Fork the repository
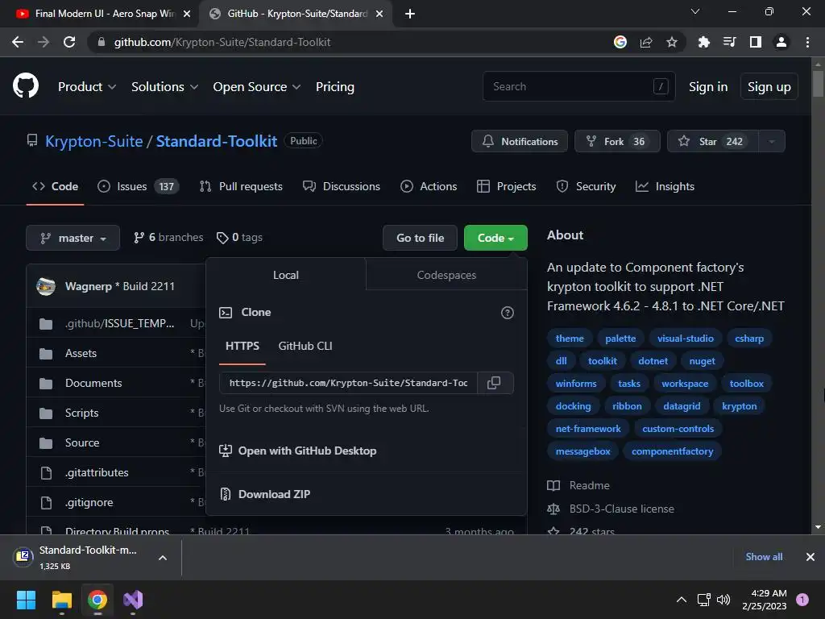 [617, 142]
